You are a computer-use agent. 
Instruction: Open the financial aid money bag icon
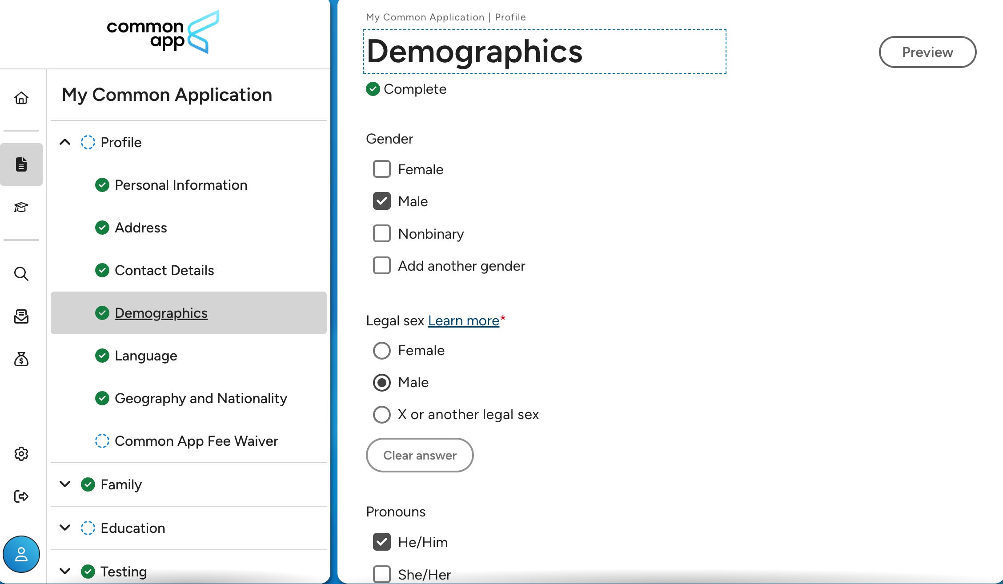click(x=21, y=359)
